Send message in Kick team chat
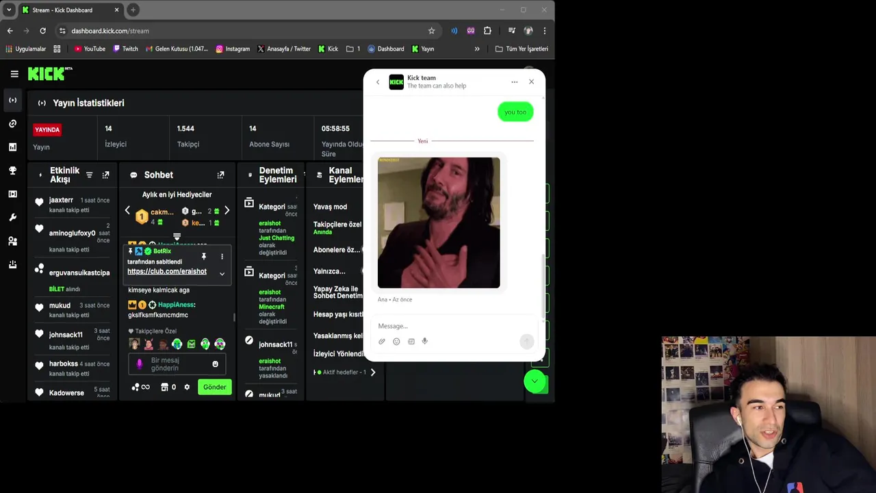 coord(526,341)
